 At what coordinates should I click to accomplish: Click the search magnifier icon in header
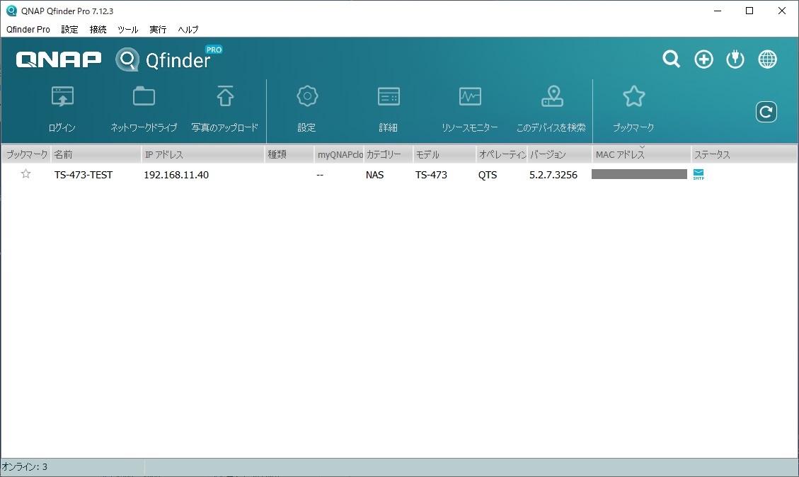pyautogui.click(x=671, y=59)
